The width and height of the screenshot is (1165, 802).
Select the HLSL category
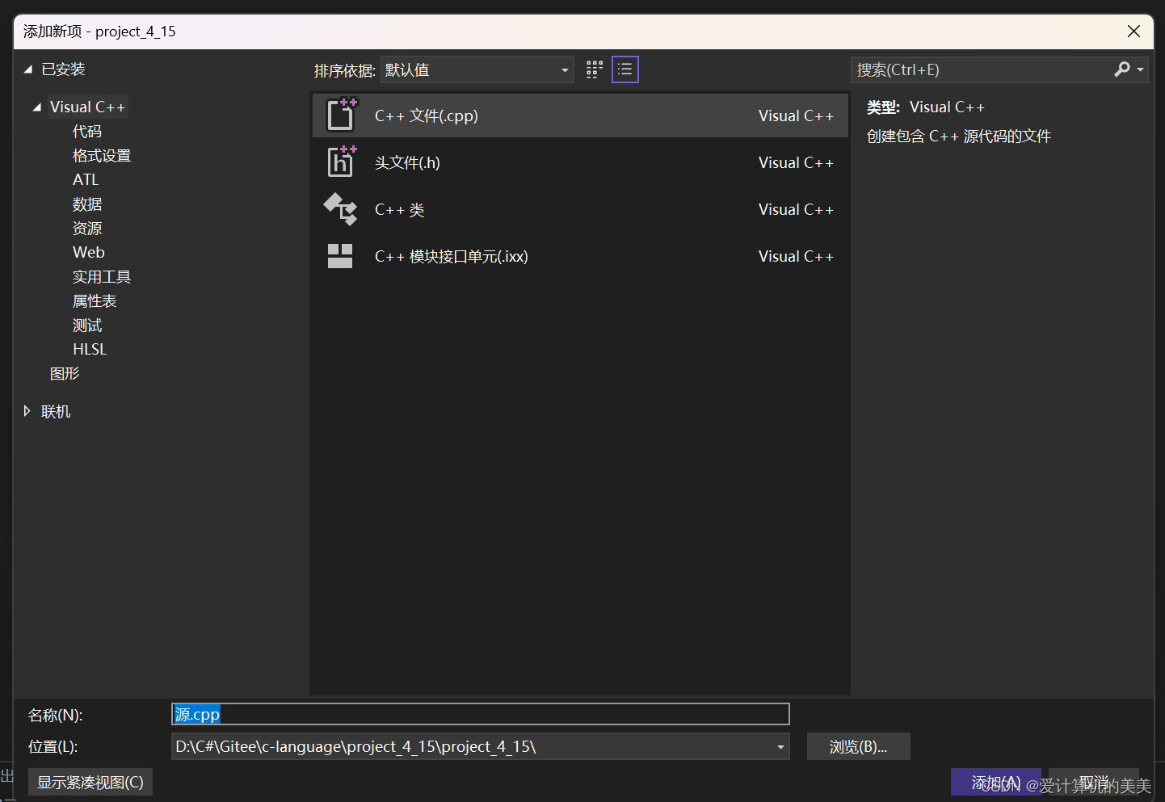point(90,349)
